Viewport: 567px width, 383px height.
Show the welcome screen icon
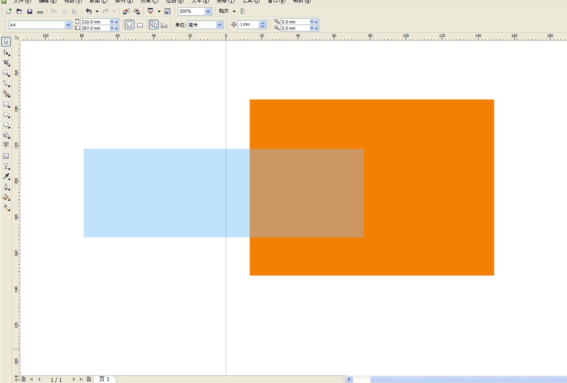coord(168,11)
